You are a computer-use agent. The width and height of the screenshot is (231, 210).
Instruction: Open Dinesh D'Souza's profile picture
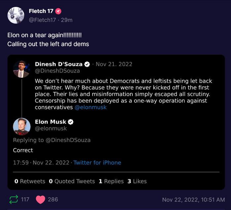point(22,69)
